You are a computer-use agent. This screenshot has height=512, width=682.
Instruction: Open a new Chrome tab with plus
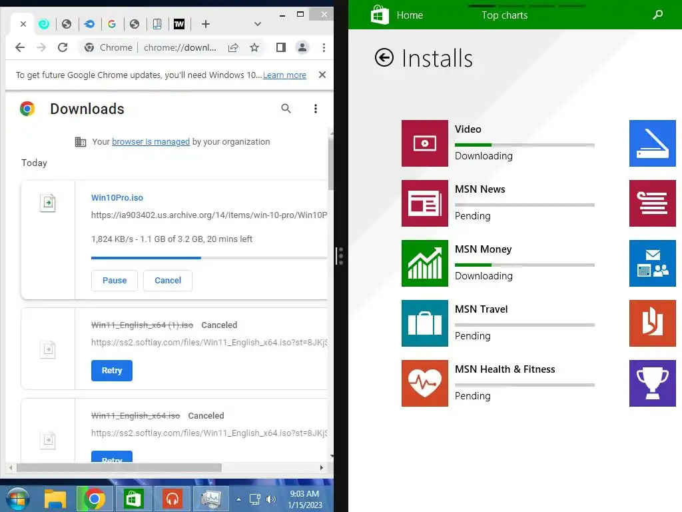[x=206, y=24]
